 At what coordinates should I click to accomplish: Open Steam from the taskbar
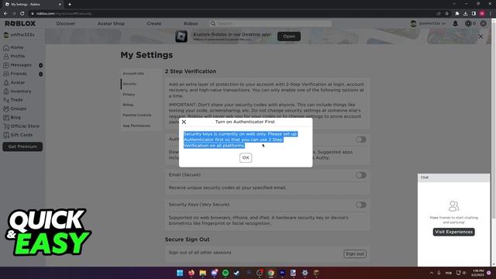(x=236, y=273)
